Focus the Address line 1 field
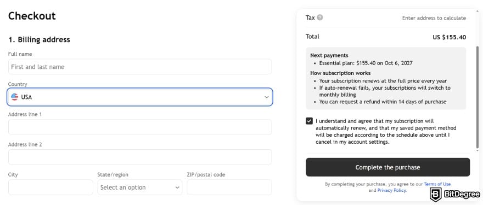483x205 pixels. (140, 127)
